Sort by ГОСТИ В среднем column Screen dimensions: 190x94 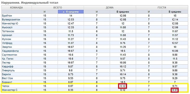[175, 12]
